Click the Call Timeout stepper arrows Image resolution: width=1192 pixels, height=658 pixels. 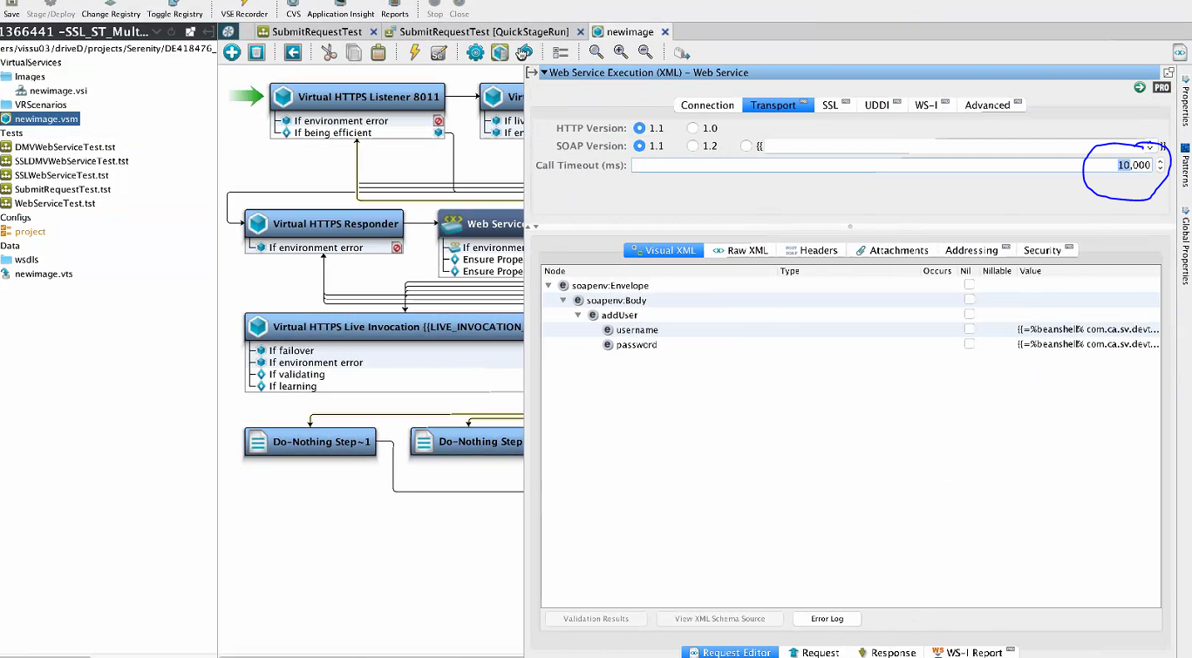click(x=1160, y=166)
